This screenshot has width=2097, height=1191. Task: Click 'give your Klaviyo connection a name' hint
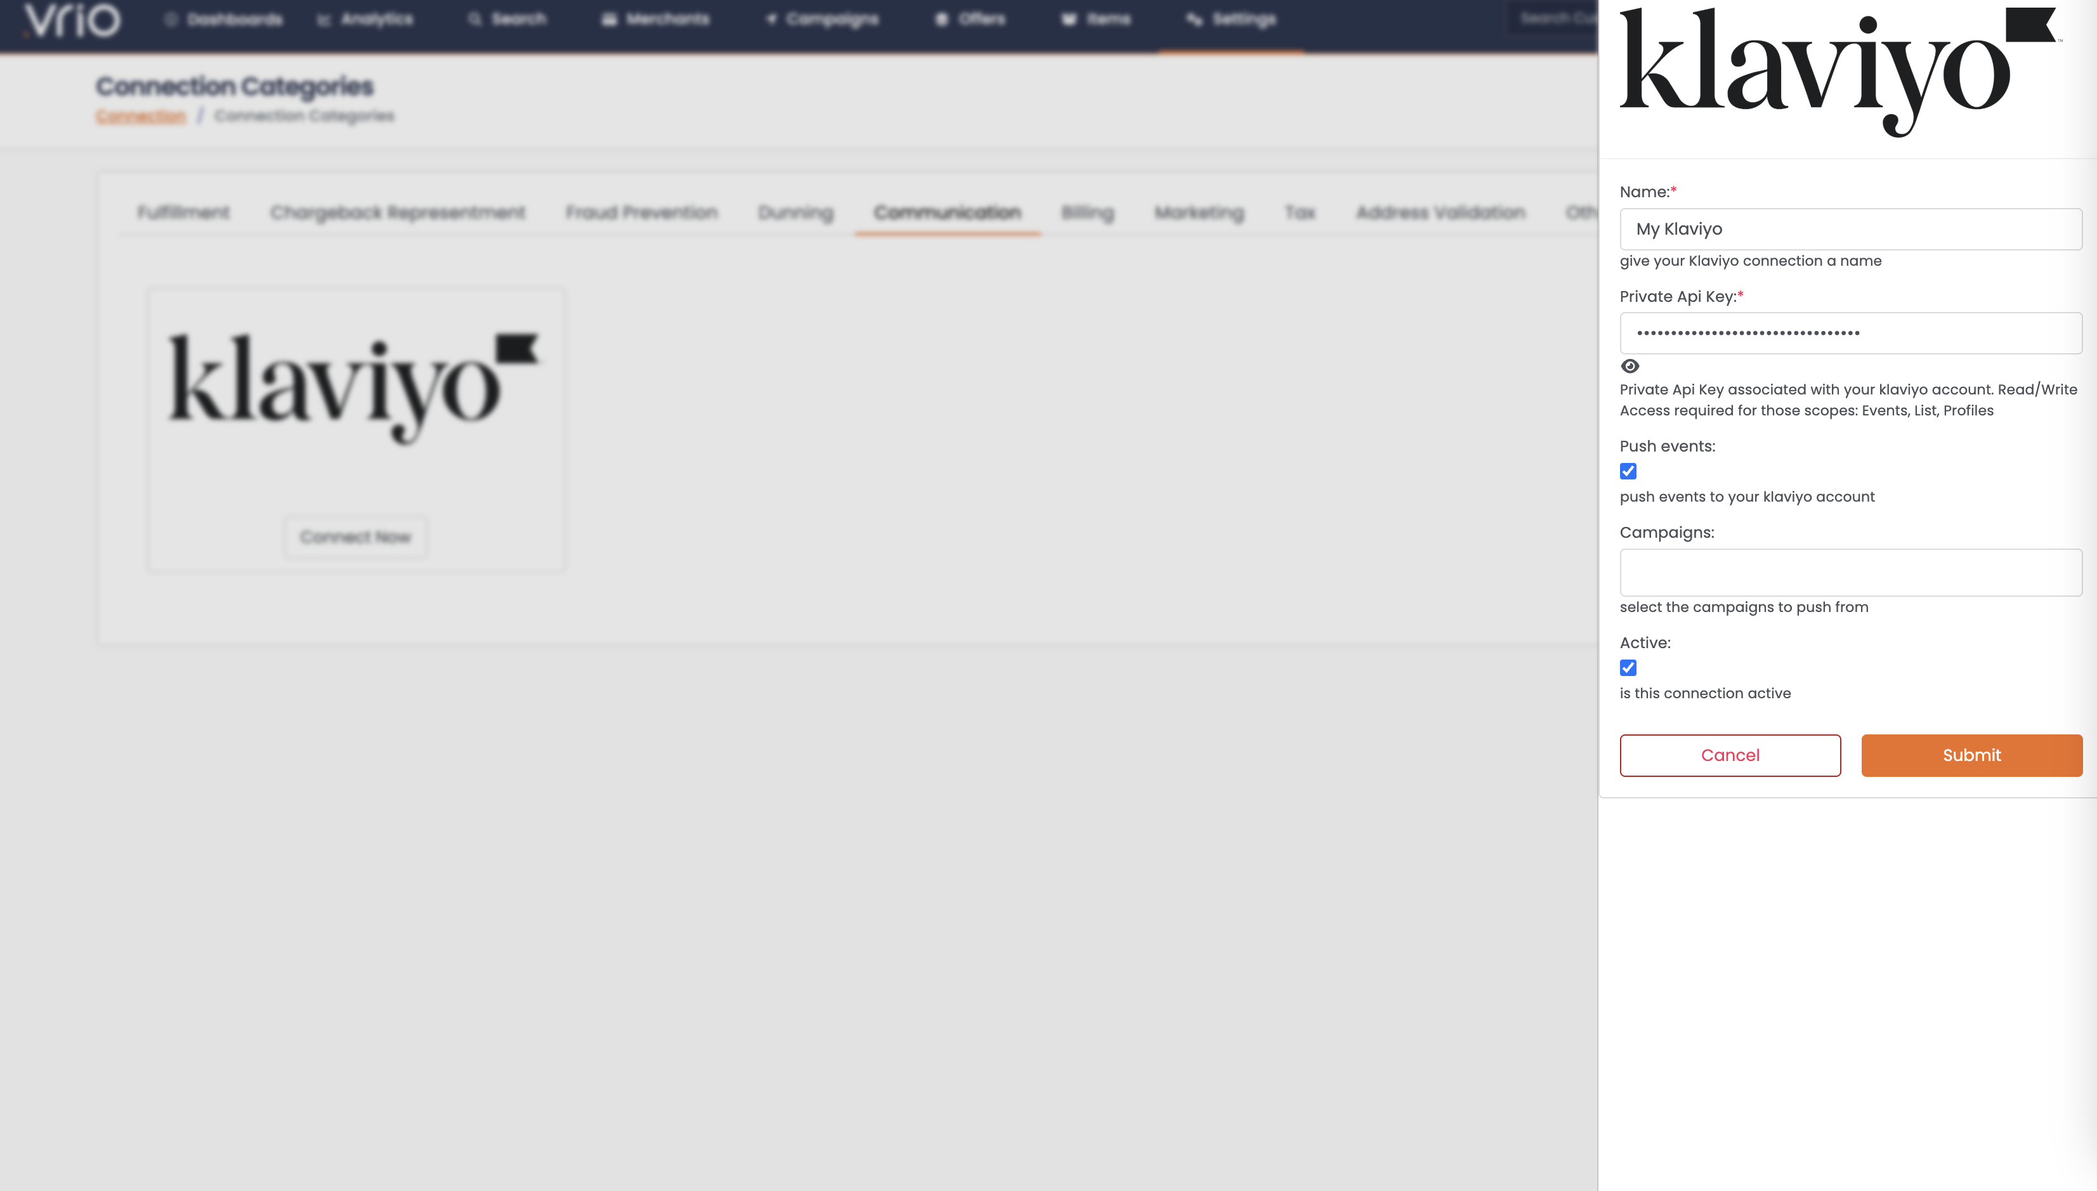[x=1751, y=261]
